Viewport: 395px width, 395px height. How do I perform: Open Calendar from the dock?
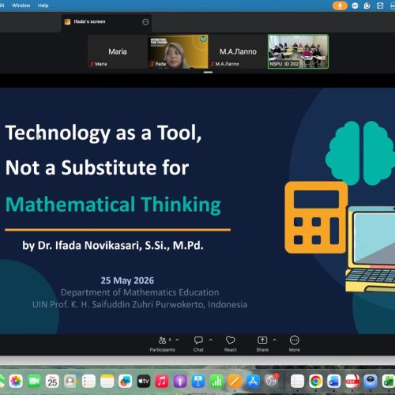click(52, 381)
